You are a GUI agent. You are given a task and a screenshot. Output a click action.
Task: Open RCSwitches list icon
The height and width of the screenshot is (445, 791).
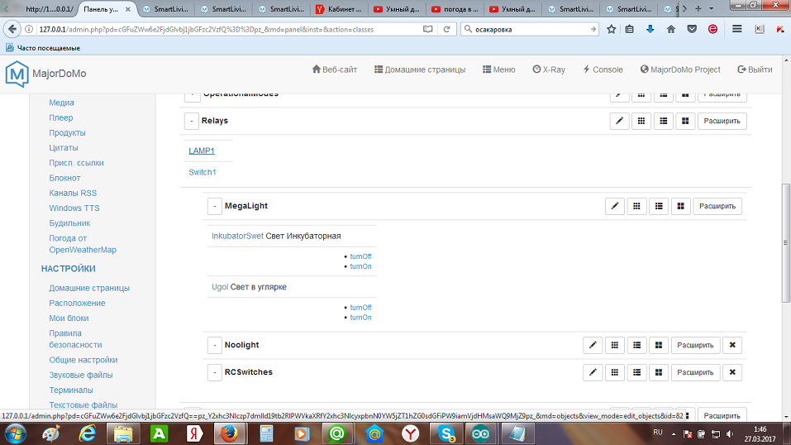tap(636, 372)
